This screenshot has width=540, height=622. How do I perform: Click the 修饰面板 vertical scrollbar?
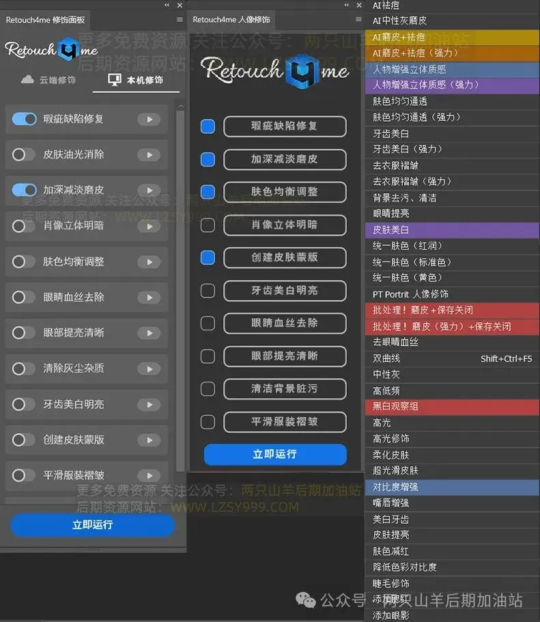[x=180, y=289]
